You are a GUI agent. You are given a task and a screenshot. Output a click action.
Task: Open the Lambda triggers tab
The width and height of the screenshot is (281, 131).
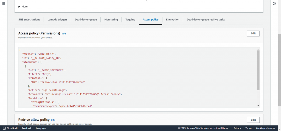click(57, 20)
